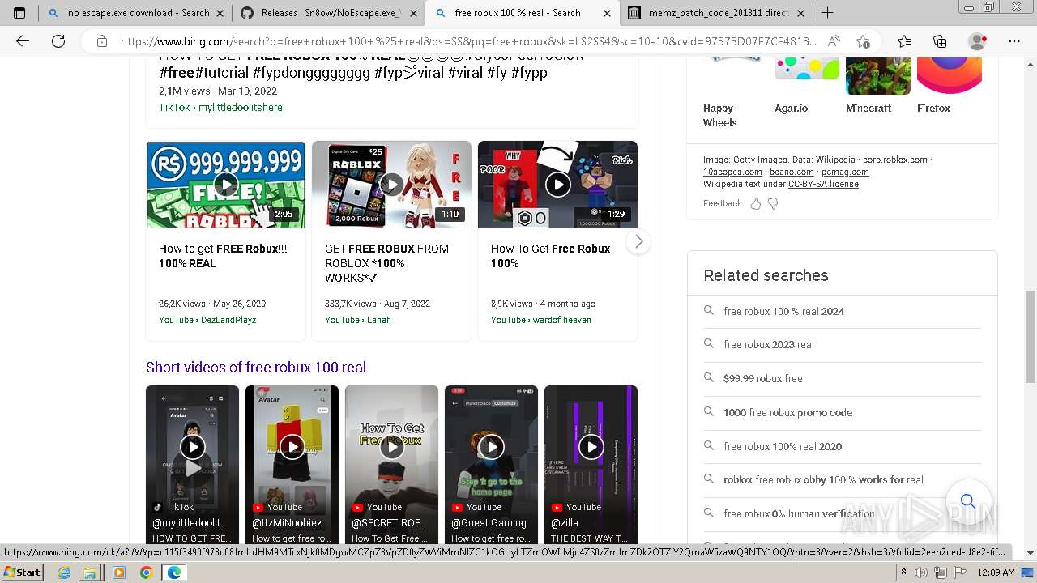
Task: Refresh the current Bing page
Action: coord(58,41)
